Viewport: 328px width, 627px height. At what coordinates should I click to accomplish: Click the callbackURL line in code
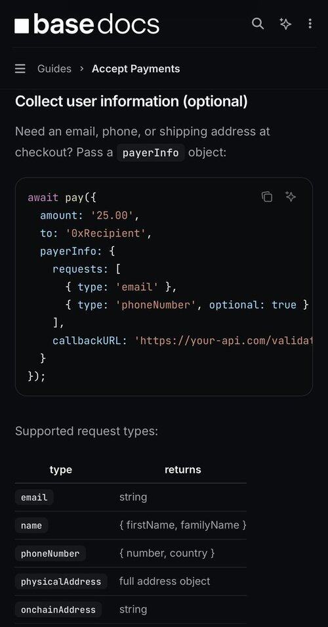(x=182, y=341)
